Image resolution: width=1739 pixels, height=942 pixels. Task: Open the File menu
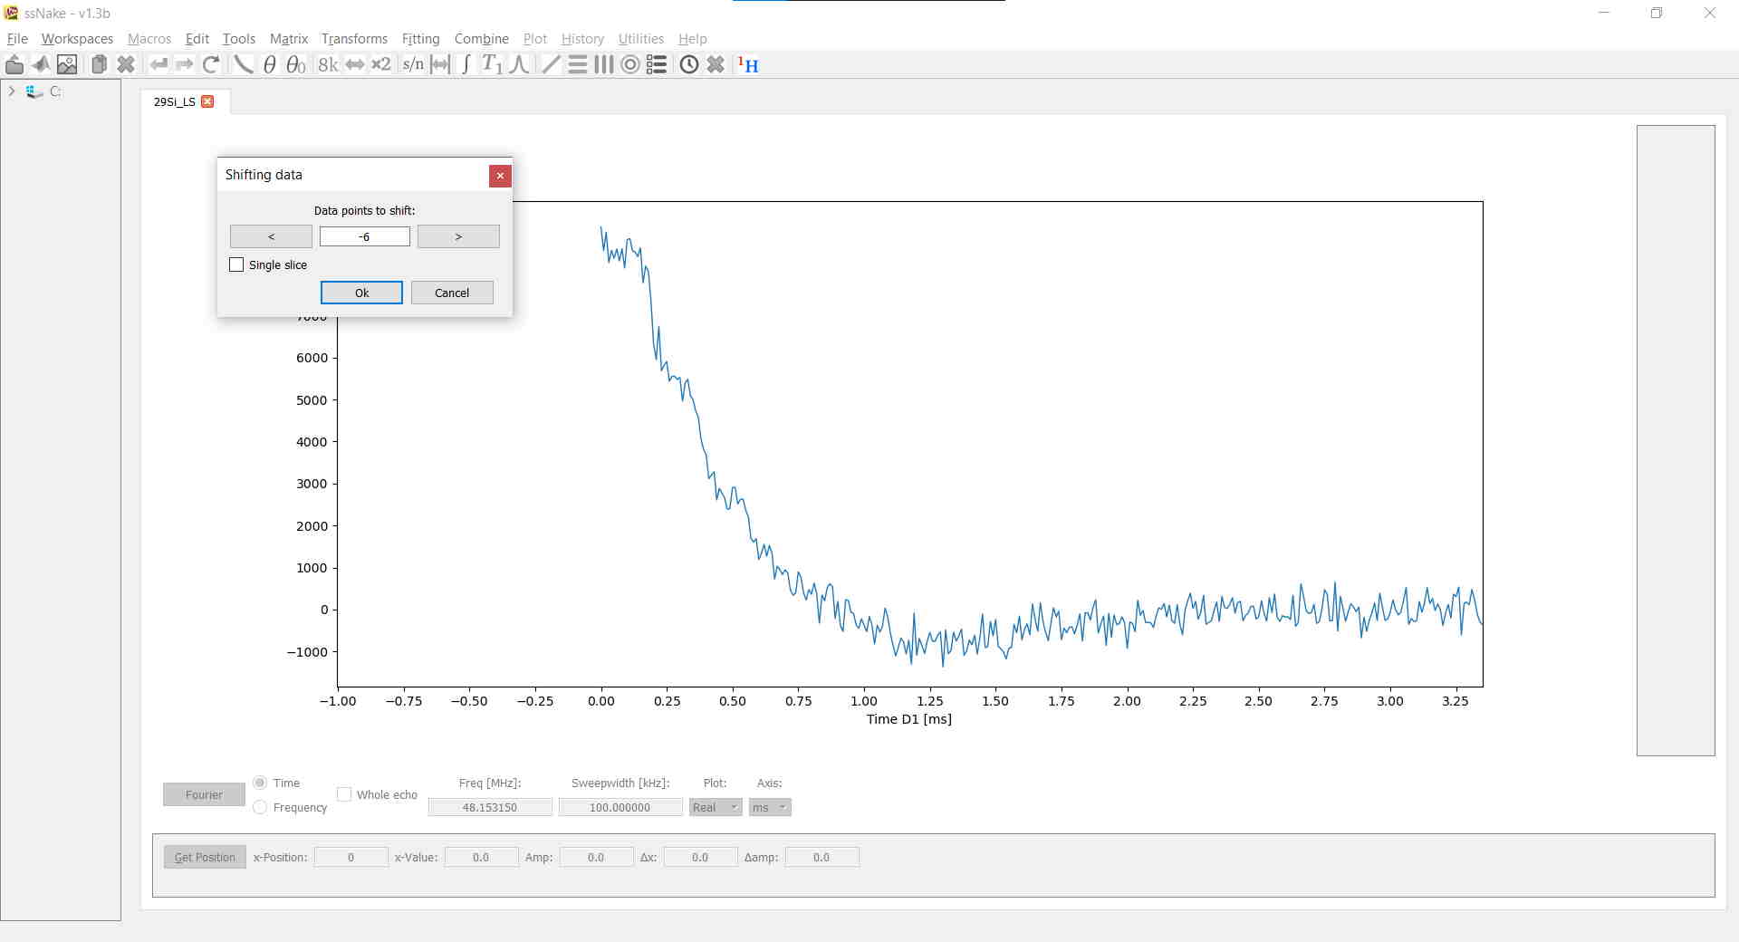(17, 39)
